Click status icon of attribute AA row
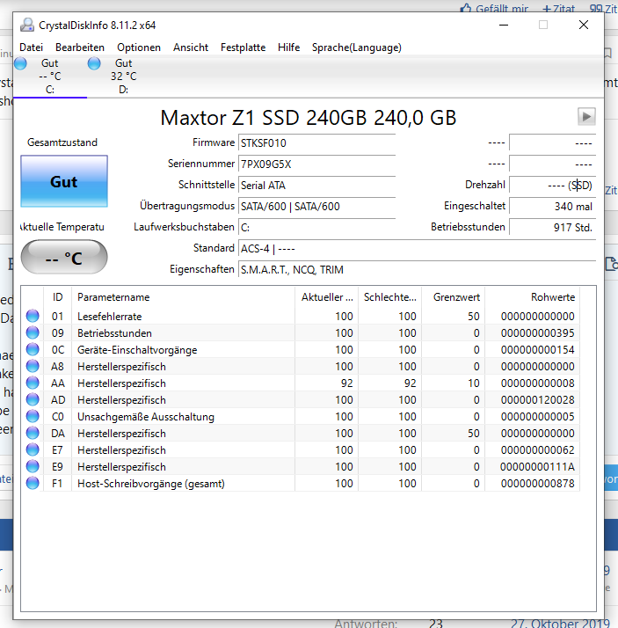 pyautogui.click(x=33, y=383)
